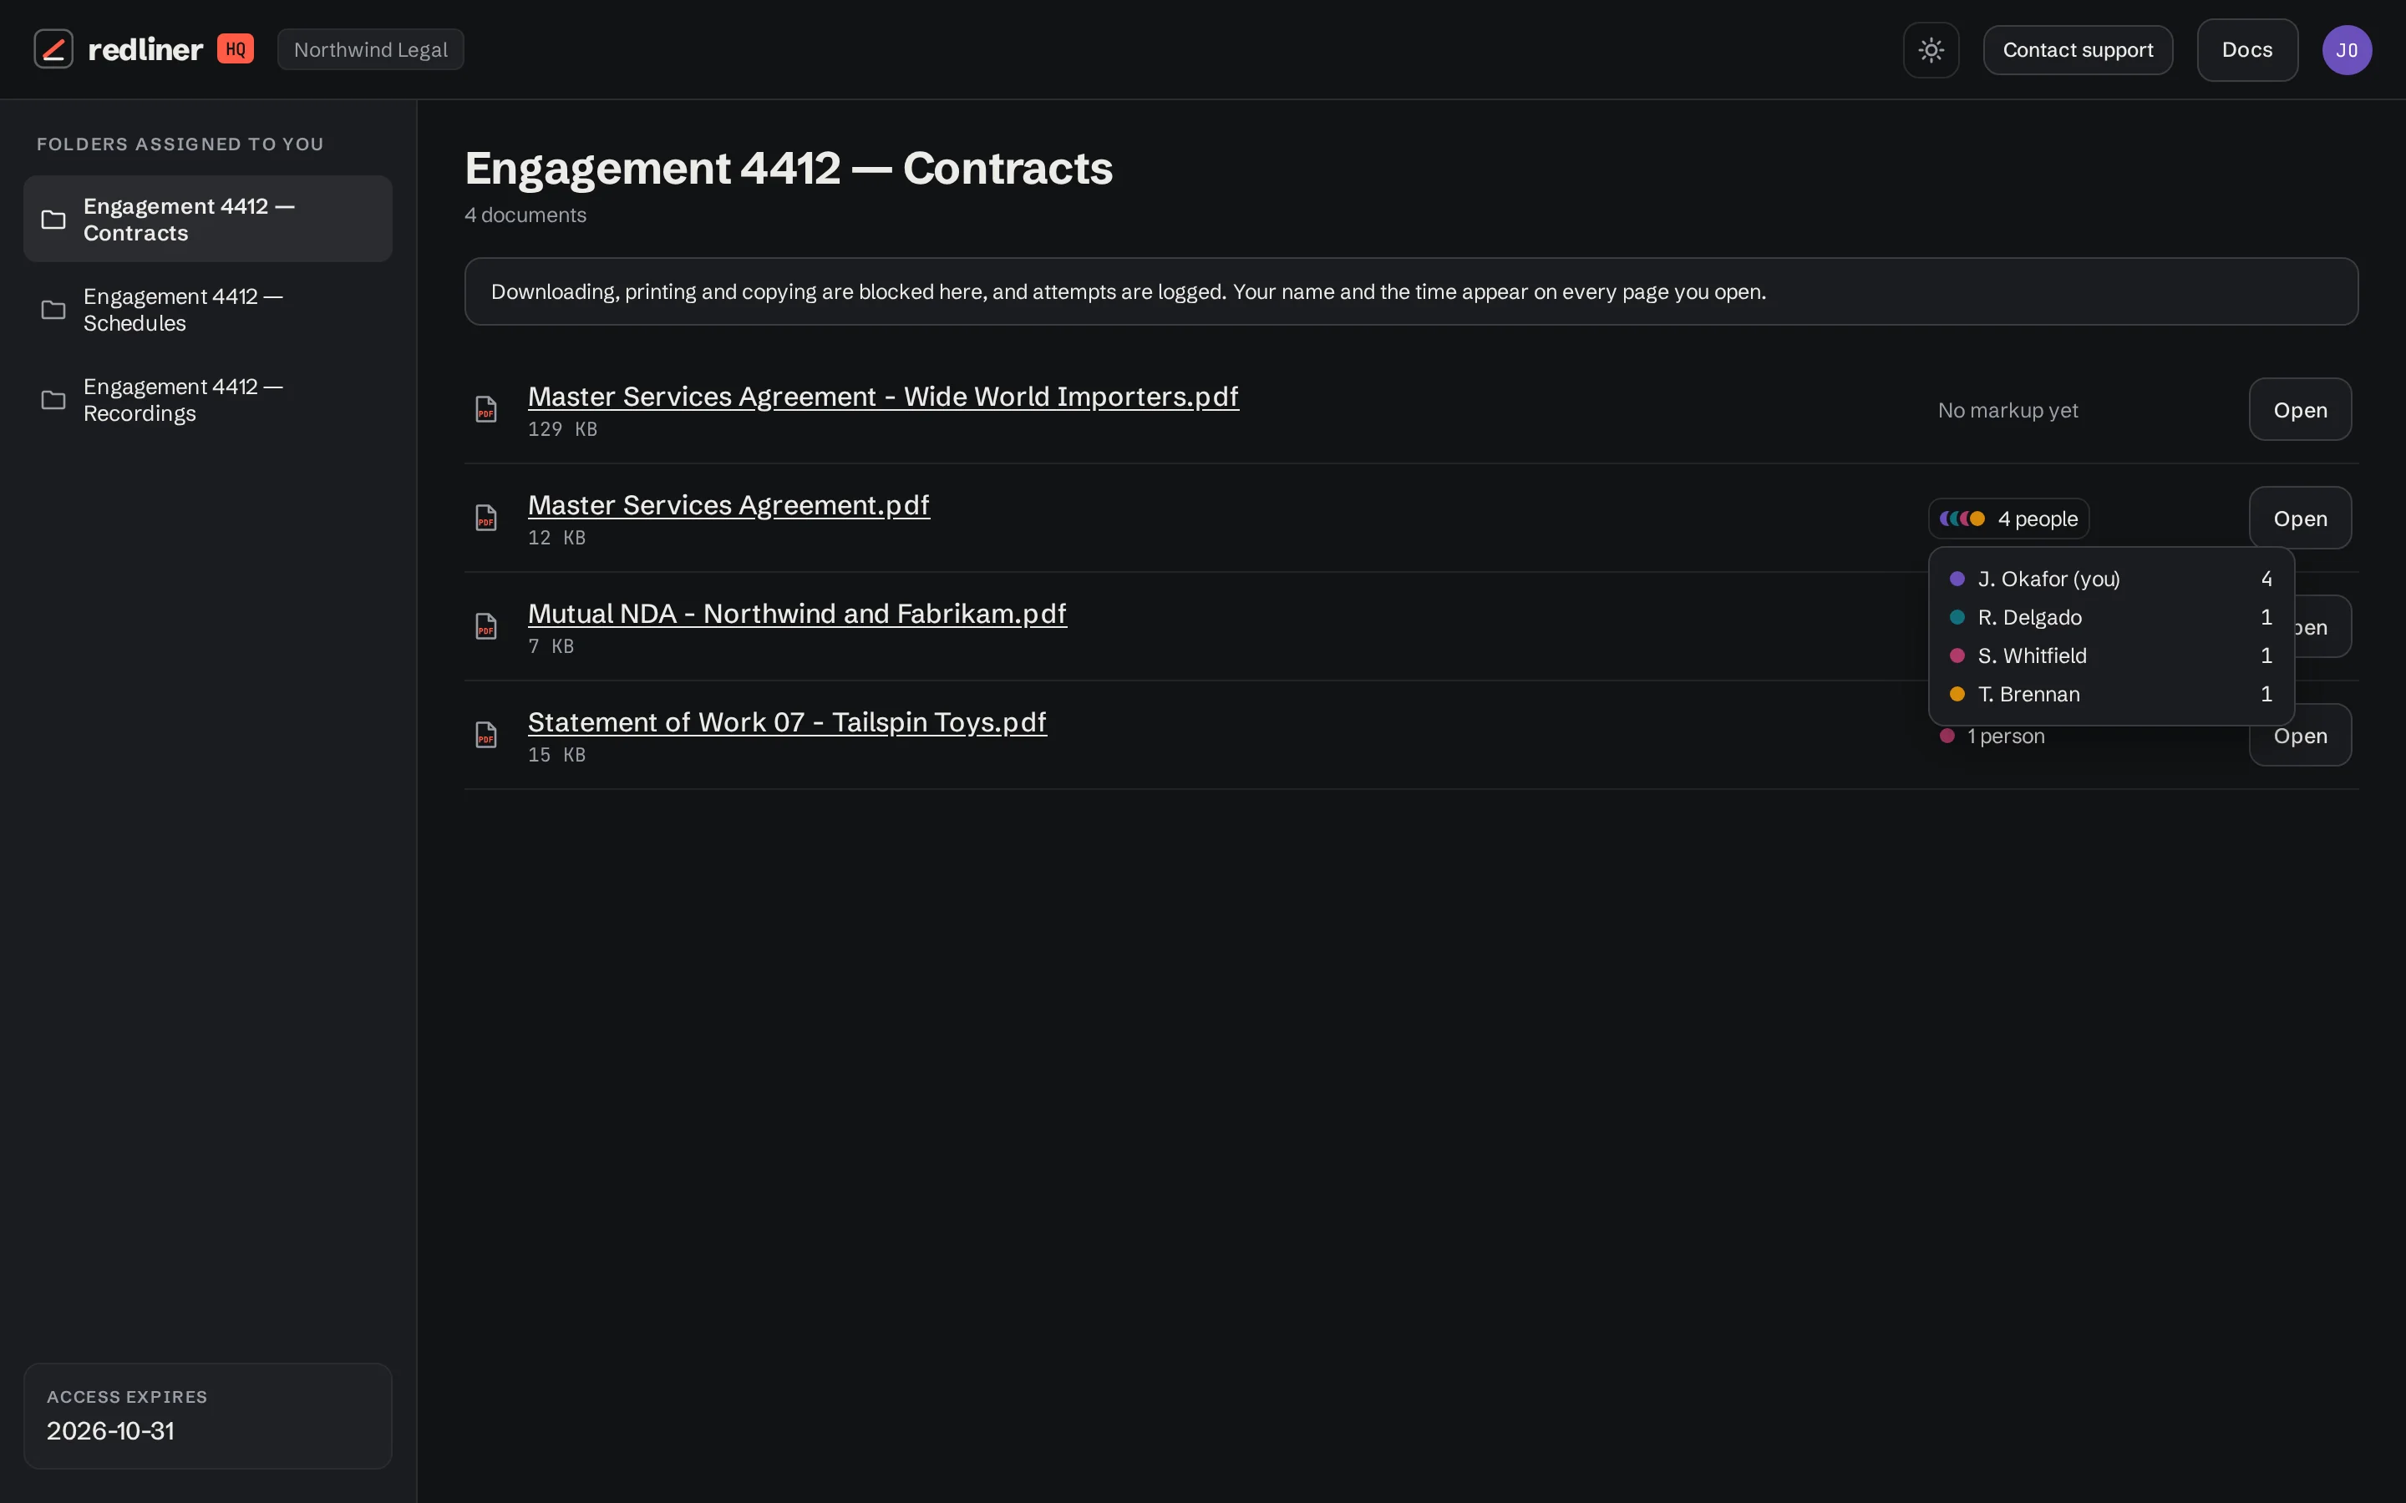
Task: Select Engagement 4412 — Schedules folder
Action: pyautogui.click(x=208, y=309)
